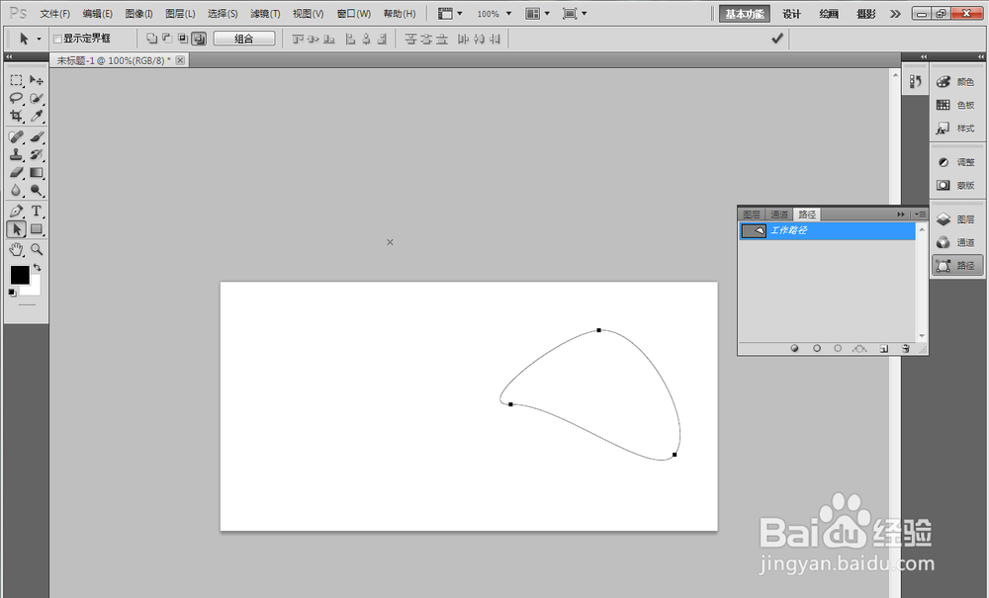Collapse the Paths panel group arrows

901,214
